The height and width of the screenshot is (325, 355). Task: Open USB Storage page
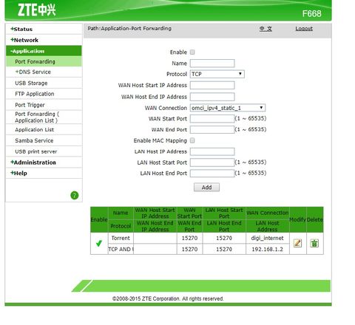click(x=31, y=83)
